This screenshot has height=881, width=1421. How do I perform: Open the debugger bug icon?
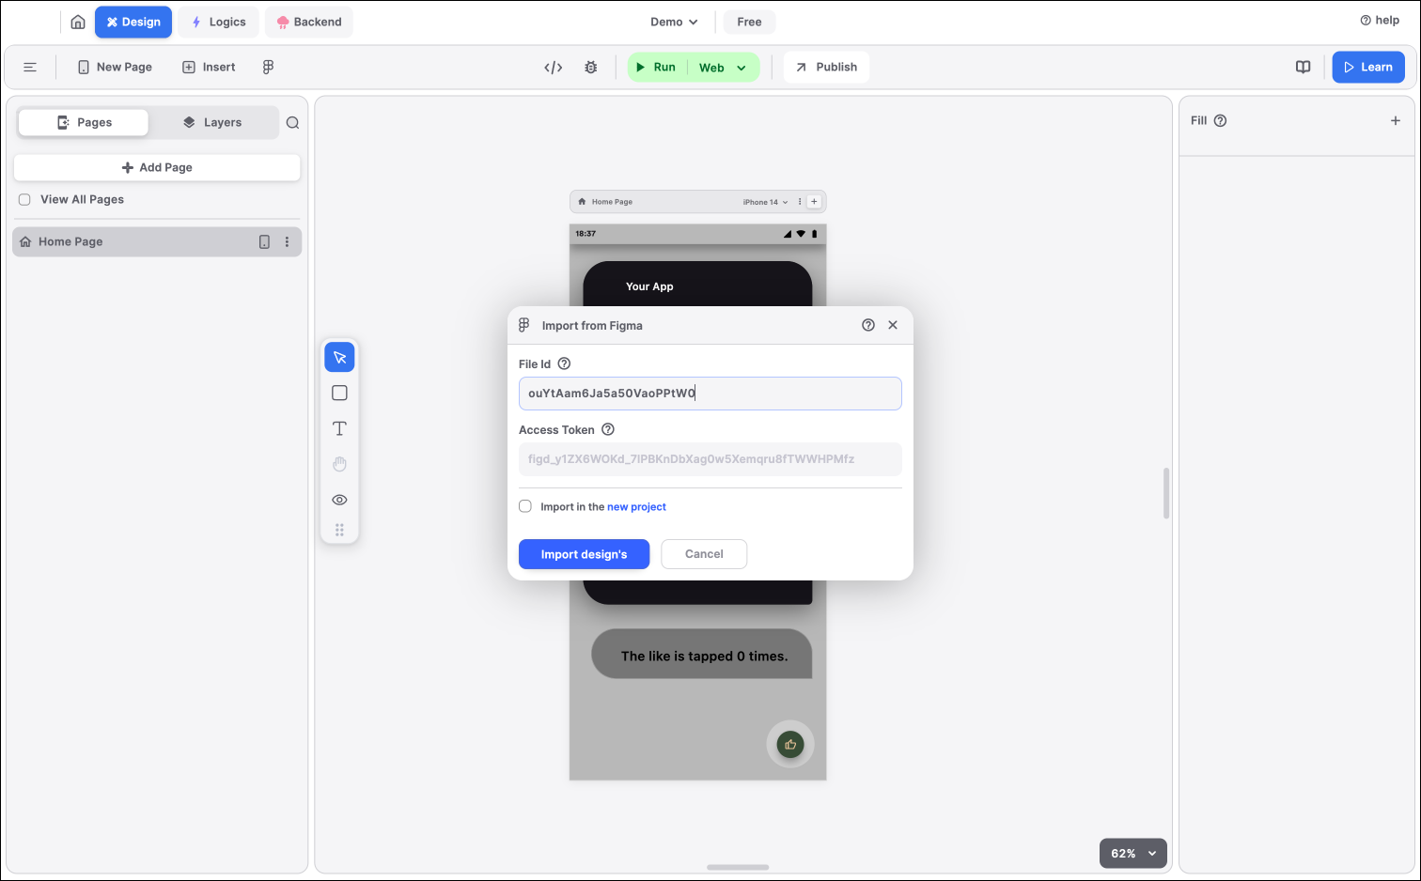[591, 67]
